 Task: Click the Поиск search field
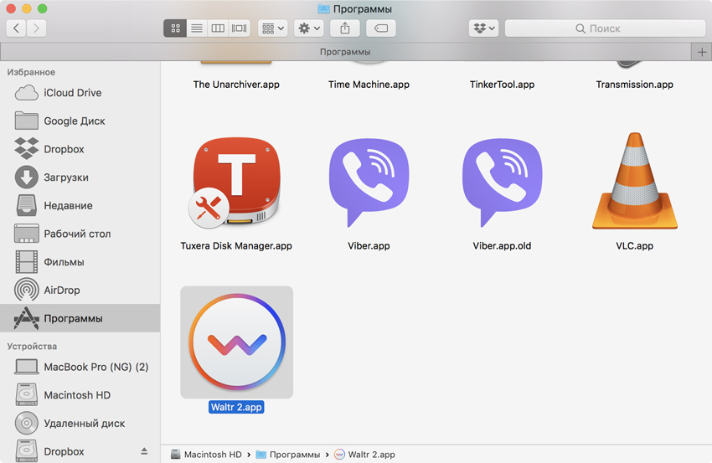605,28
